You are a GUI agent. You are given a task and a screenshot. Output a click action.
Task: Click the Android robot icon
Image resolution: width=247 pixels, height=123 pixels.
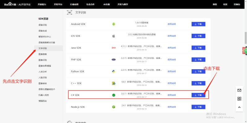pyautogui.click(x=114, y=24)
